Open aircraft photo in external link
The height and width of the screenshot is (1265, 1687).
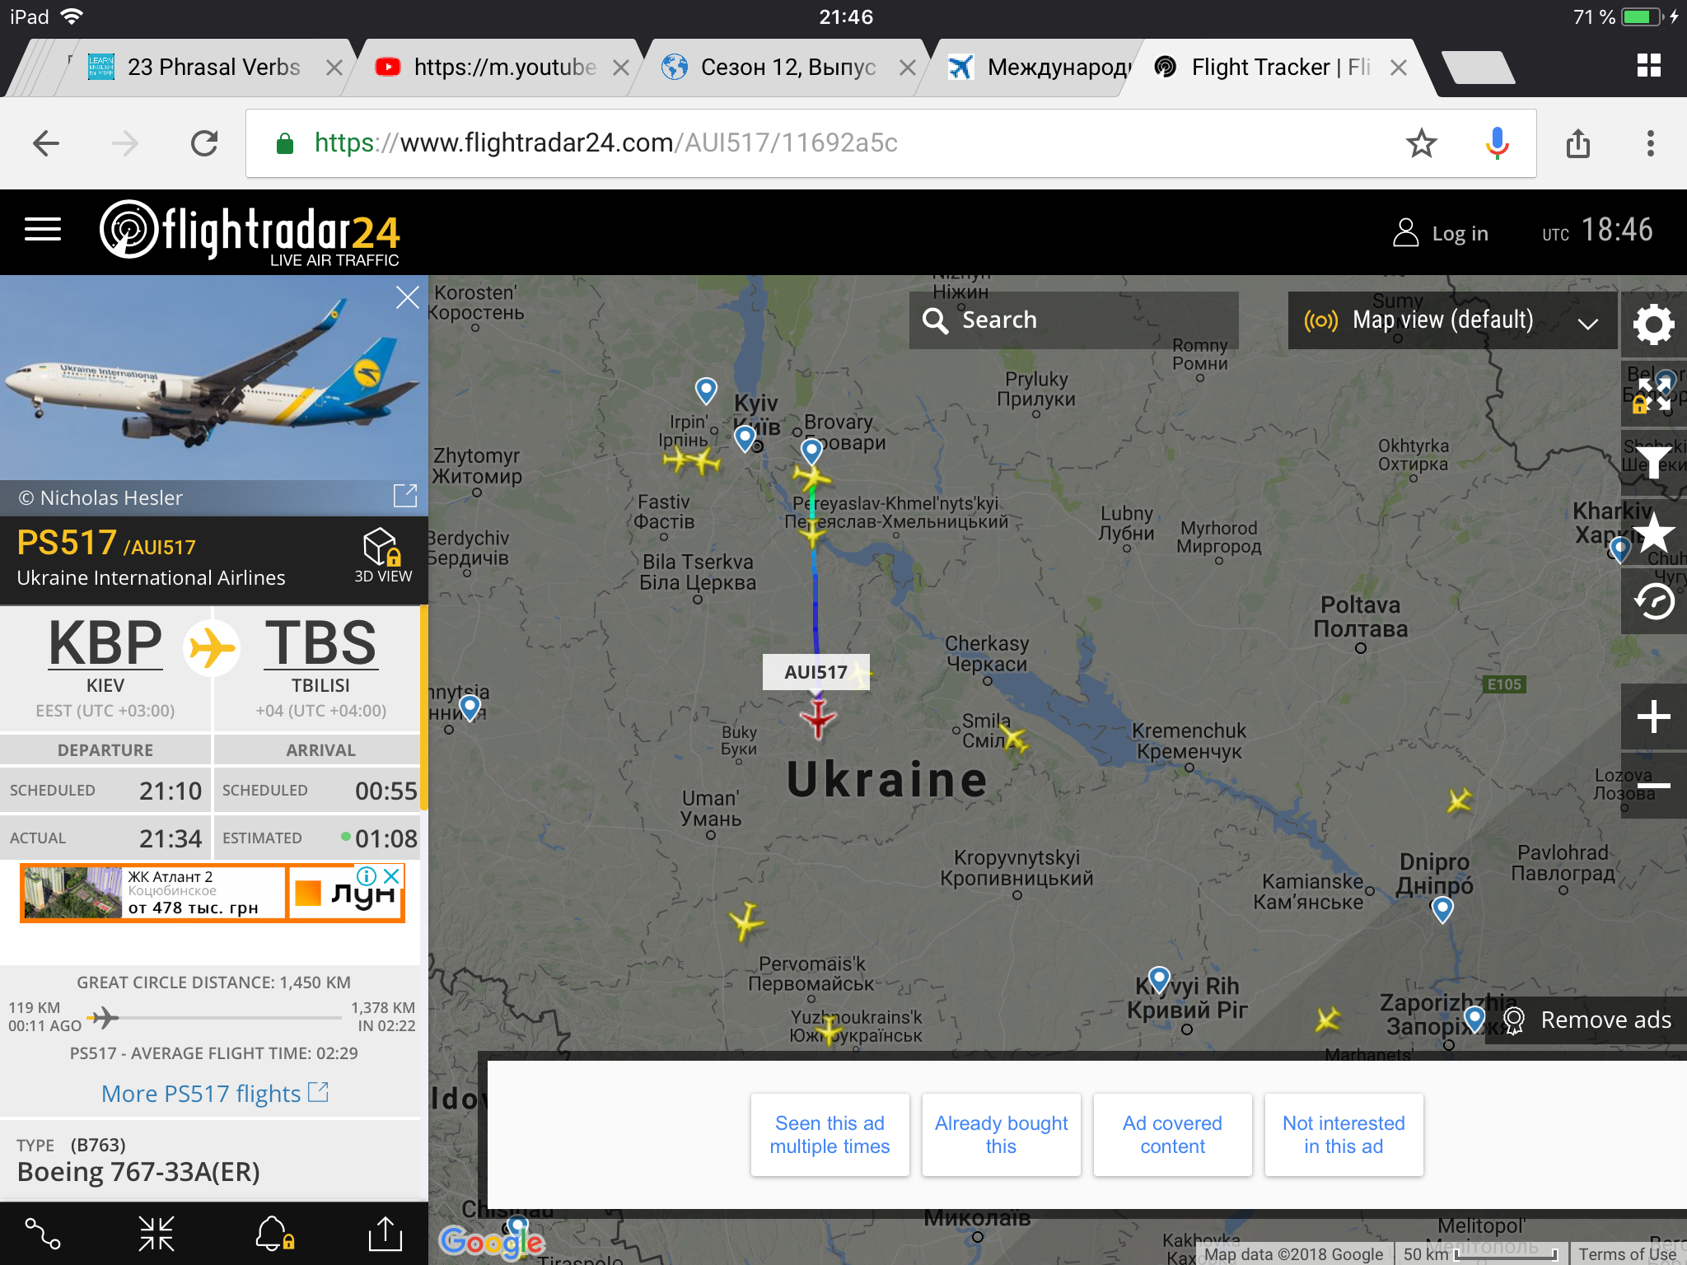tap(404, 496)
